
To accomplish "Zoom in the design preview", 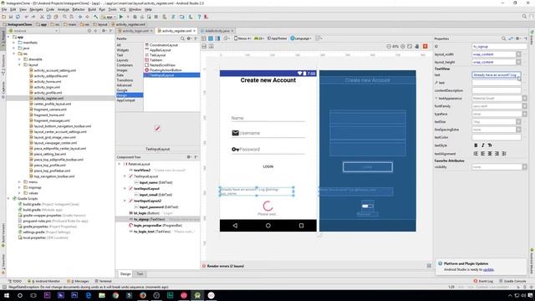I will click(403, 46).
